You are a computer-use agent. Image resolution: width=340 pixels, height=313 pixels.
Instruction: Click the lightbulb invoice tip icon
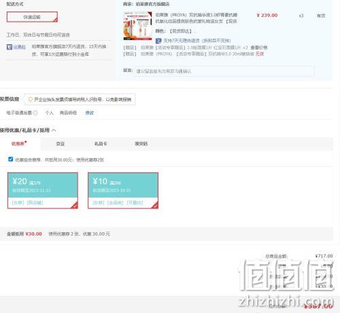pos(30,99)
